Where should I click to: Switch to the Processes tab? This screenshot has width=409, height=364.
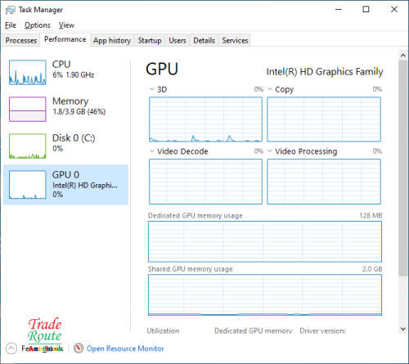coord(21,41)
